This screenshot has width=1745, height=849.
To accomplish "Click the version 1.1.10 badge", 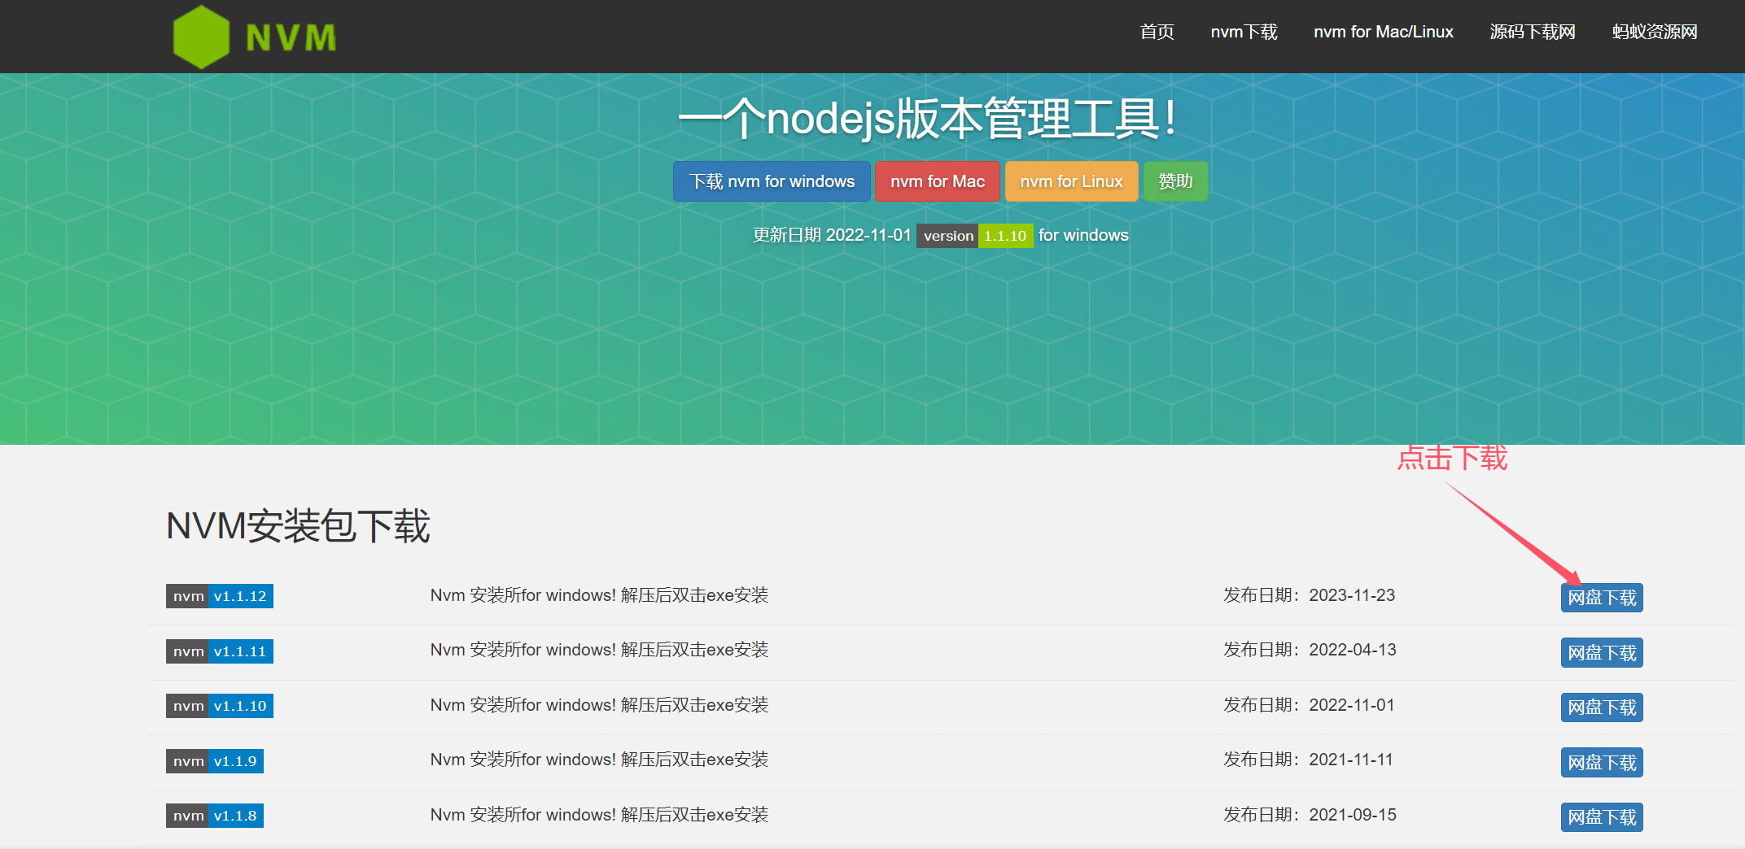I will coord(974,236).
